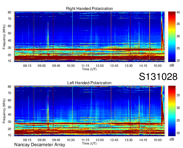
Task: Click the 'Nancay Decameter Array' caption
Action: (40, 145)
